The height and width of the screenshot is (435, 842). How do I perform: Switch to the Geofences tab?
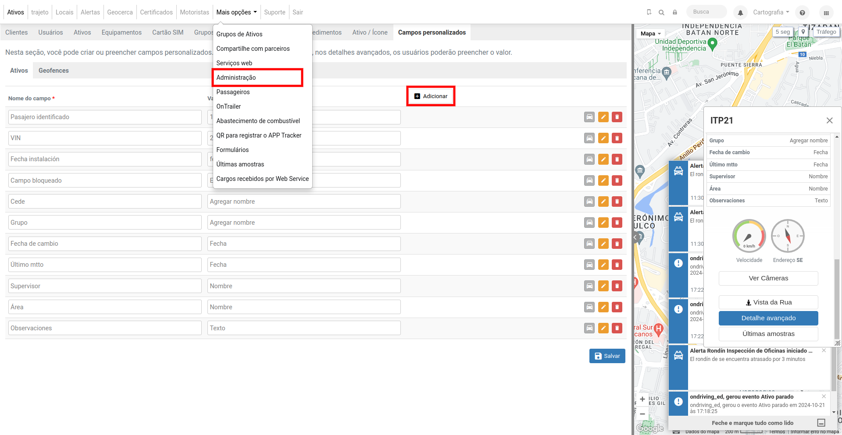54,71
